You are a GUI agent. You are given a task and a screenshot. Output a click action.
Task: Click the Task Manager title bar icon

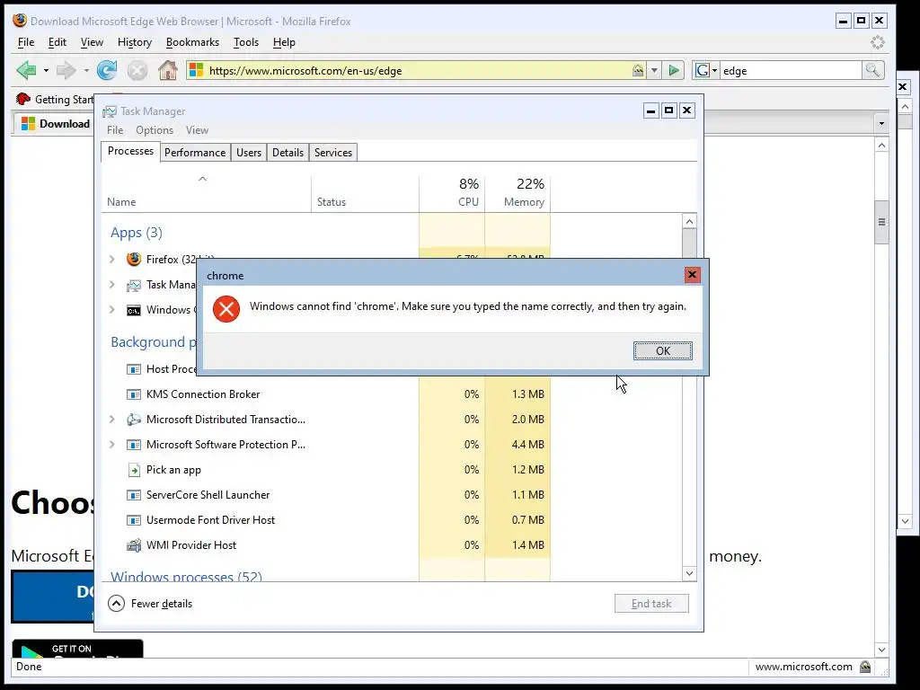click(x=109, y=111)
